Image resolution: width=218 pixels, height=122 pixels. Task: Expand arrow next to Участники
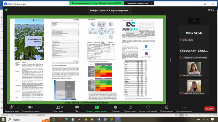point(67,107)
